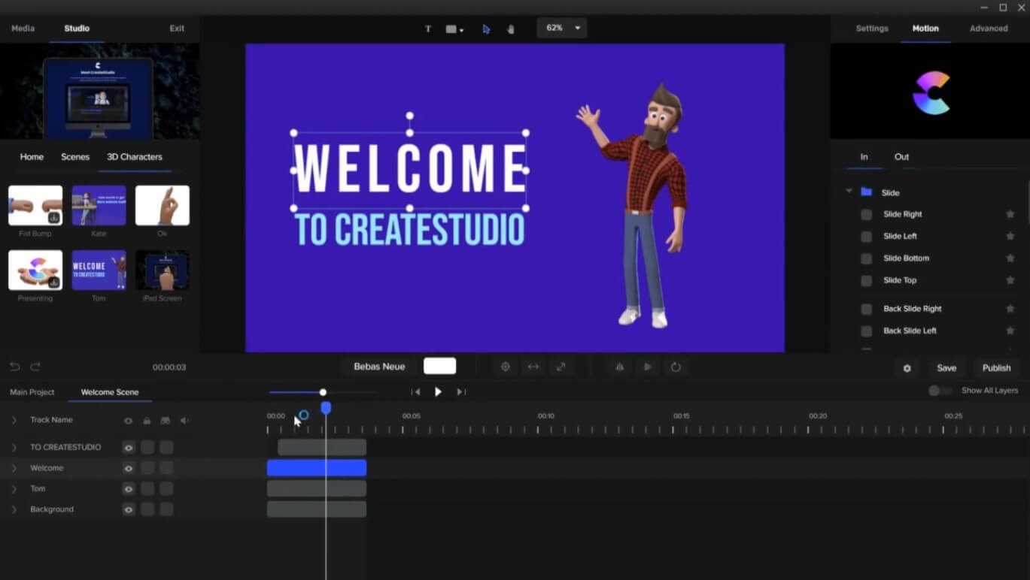1030x580 pixels.
Task: Click the fit to canvas diagonal icon
Action: pyautogui.click(x=561, y=367)
